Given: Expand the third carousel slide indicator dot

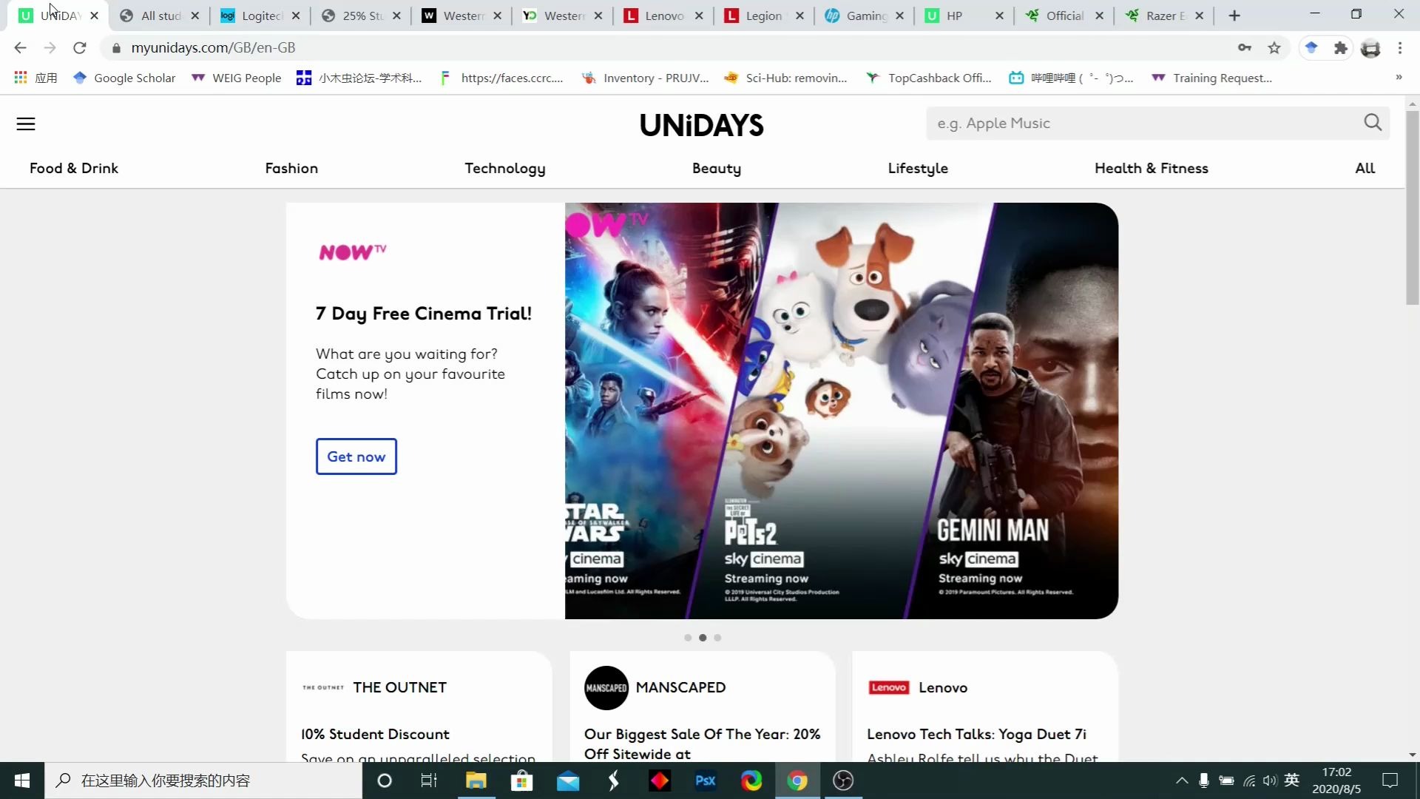Looking at the screenshot, I should pyautogui.click(x=718, y=636).
